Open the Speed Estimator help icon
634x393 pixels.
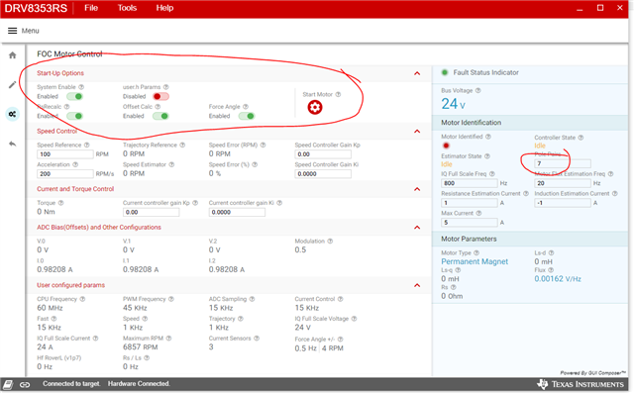(x=171, y=164)
